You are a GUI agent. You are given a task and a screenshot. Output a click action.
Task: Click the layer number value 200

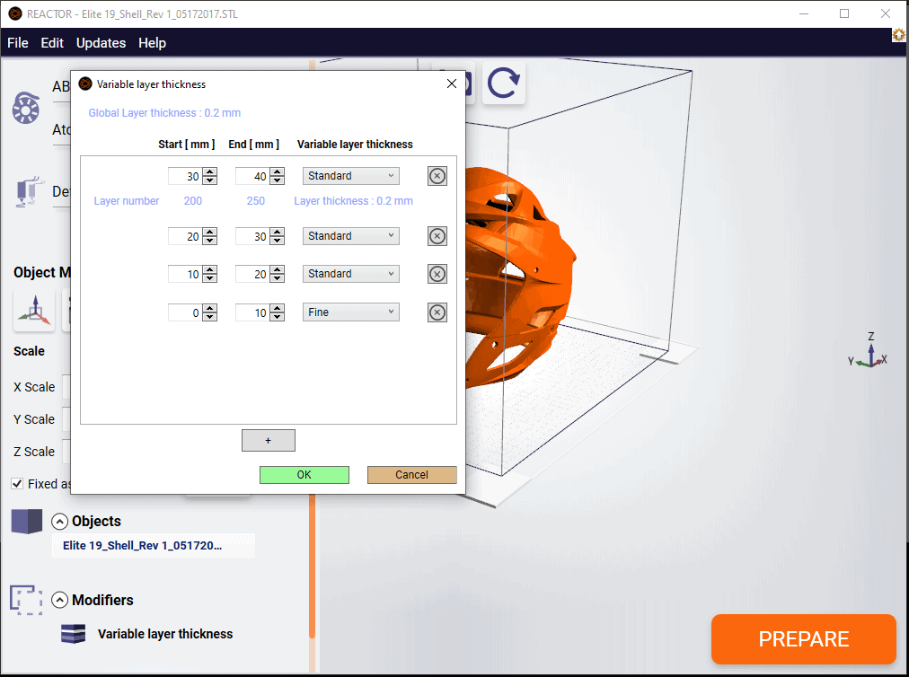click(x=193, y=201)
